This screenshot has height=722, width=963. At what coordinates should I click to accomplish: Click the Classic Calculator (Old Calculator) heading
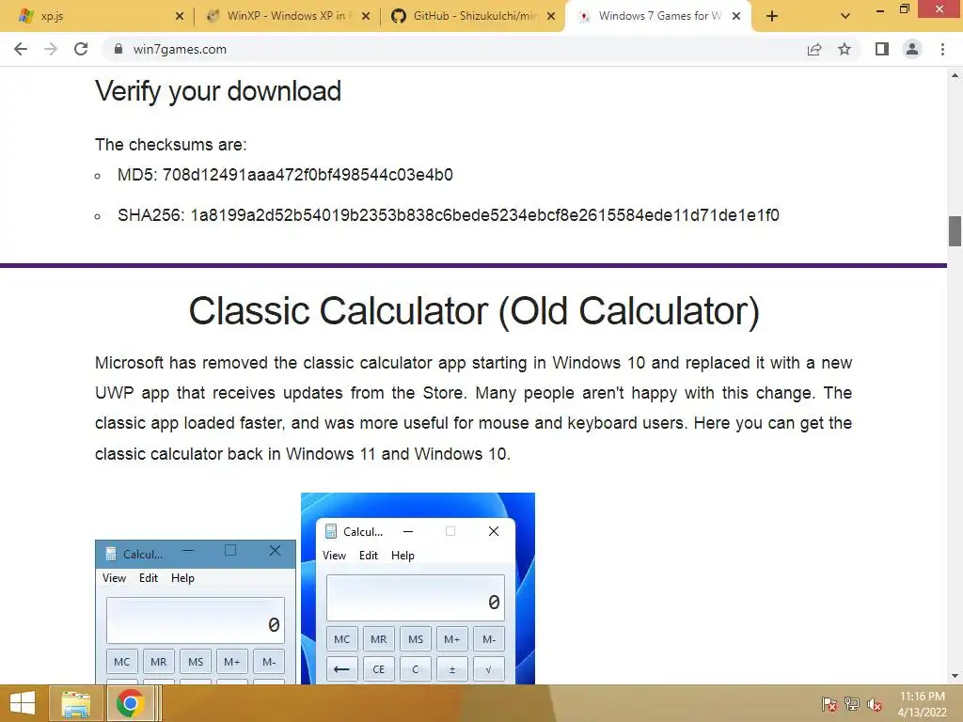(474, 311)
